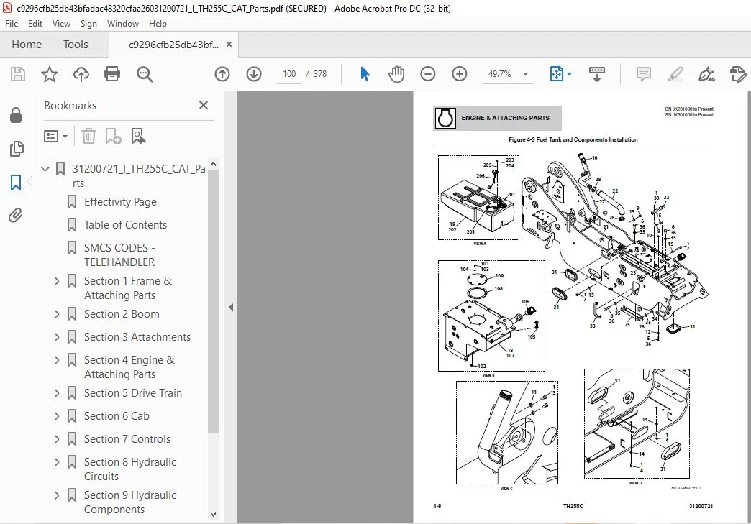The height and width of the screenshot is (524, 751).
Task: Click bookmarks scroll down arrow
Action: [x=214, y=515]
